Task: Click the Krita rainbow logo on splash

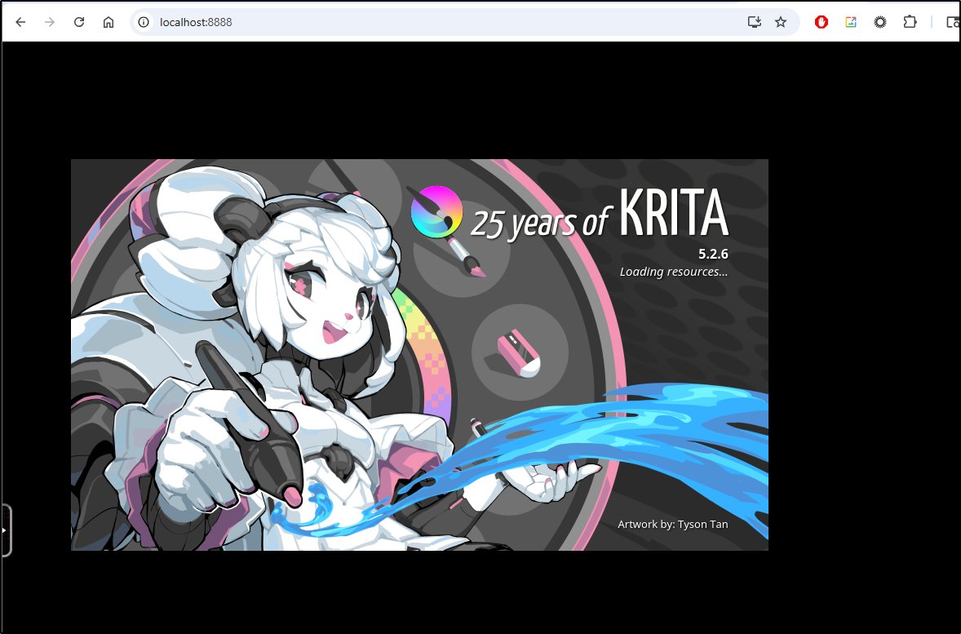Action: tap(436, 211)
